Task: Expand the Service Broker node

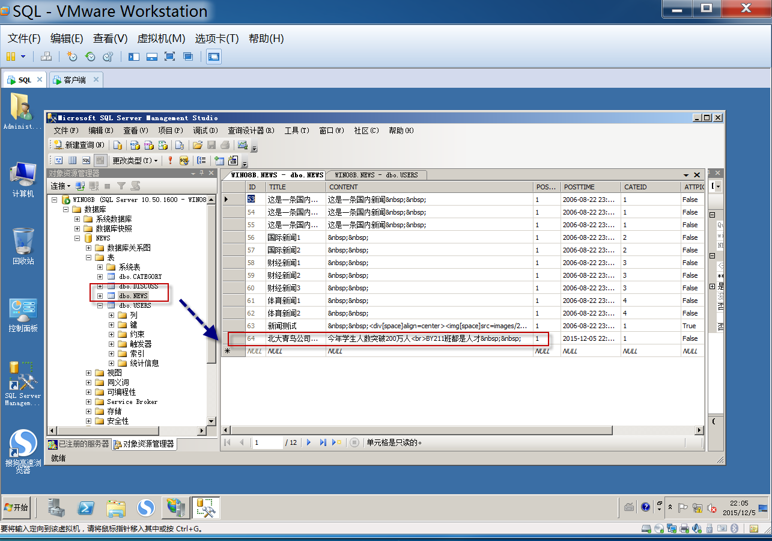Action: (x=89, y=402)
